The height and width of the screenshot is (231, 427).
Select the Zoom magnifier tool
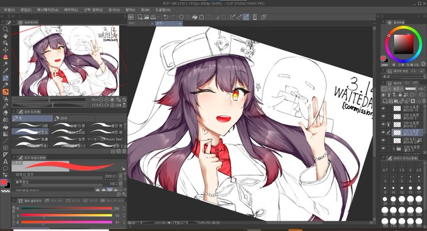(5, 29)
